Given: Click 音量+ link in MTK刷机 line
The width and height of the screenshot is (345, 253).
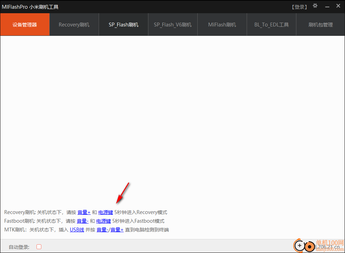Looking at the screenshot, I should [117, 230].
